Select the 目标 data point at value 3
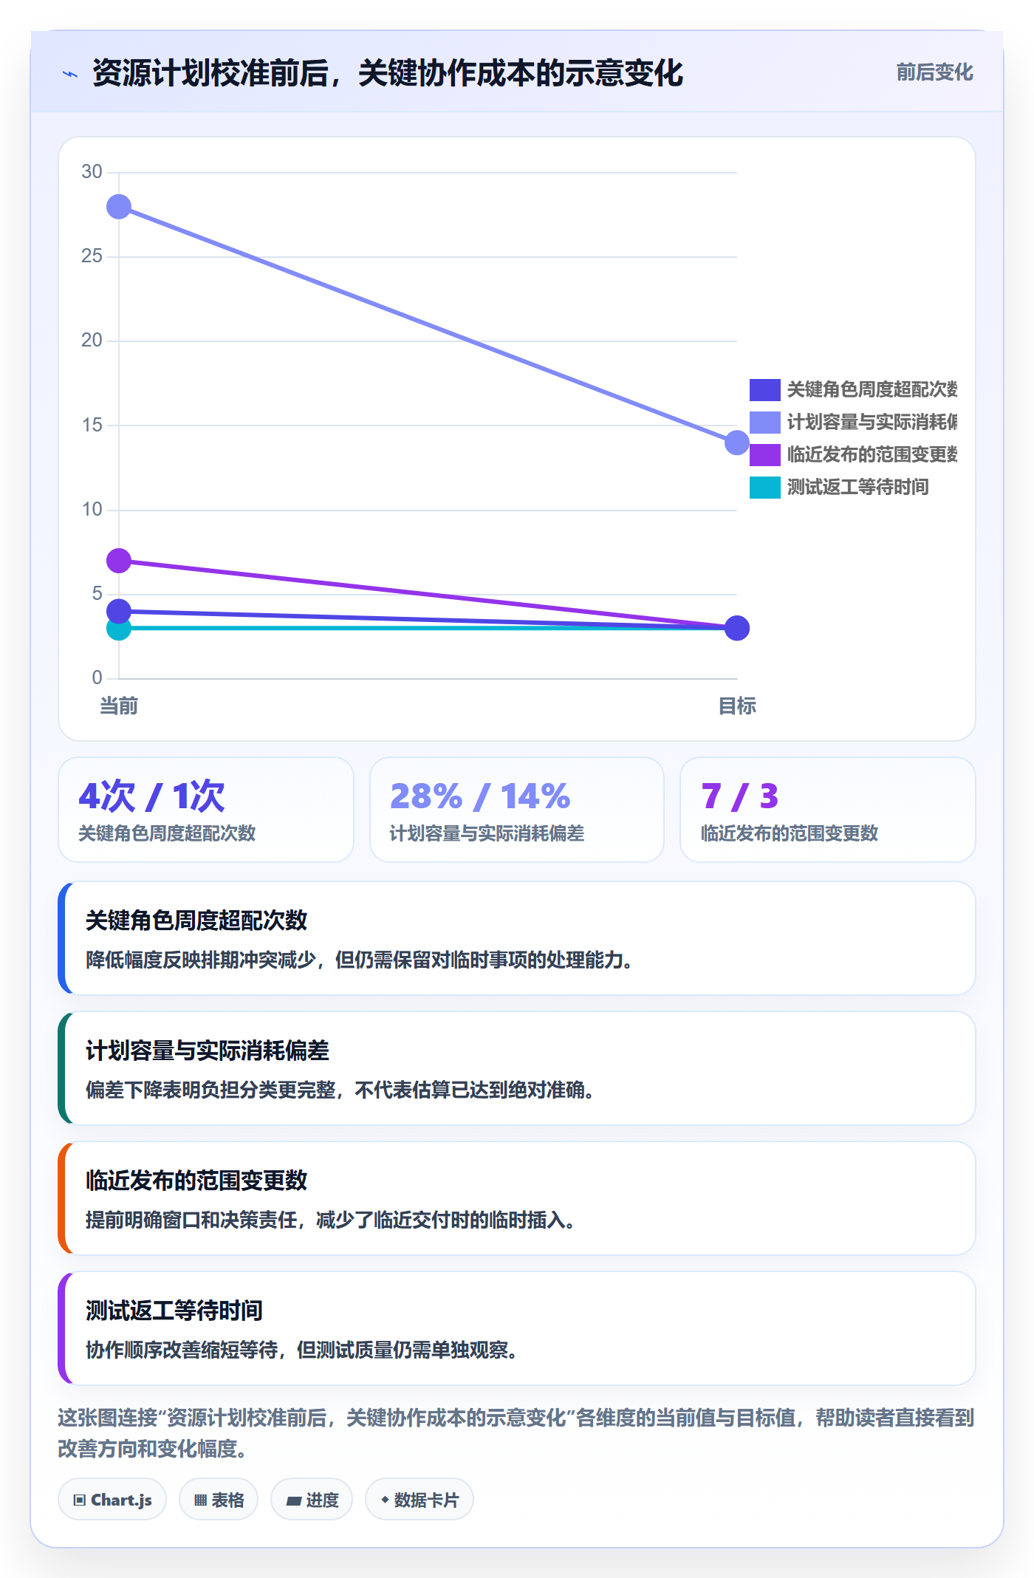The width and height of the screenshot is (1034, 1578). [x=737, y=628]
